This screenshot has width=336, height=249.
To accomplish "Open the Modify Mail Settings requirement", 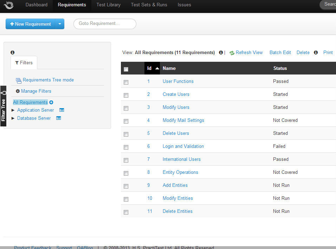I will pyautogui.click(x=183, y=120).
